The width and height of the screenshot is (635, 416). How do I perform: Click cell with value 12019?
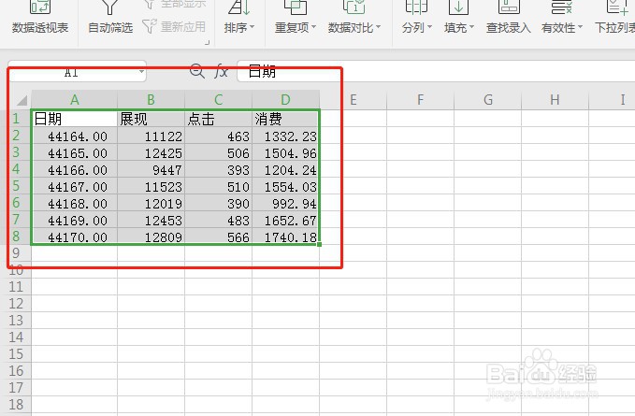pyautogui.click(x=152, y=203)
